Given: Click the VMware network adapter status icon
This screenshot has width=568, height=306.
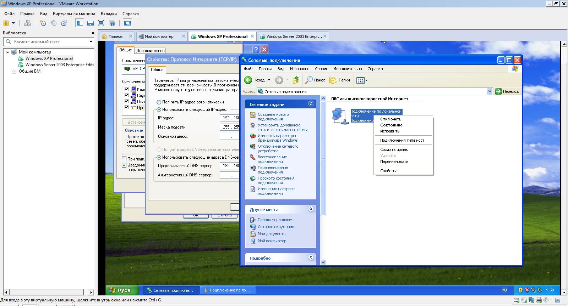Looking at the screenshot, I should point(531,300).
